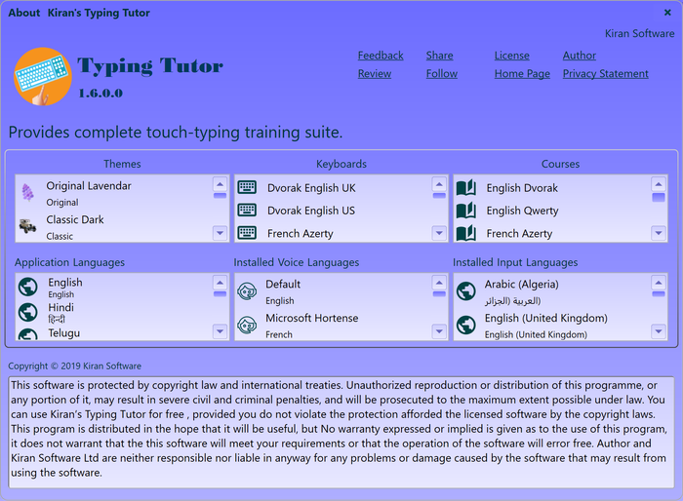Click the Installed Voice Languages up arrow
683x501 pixels.
[x=439, y=283]
